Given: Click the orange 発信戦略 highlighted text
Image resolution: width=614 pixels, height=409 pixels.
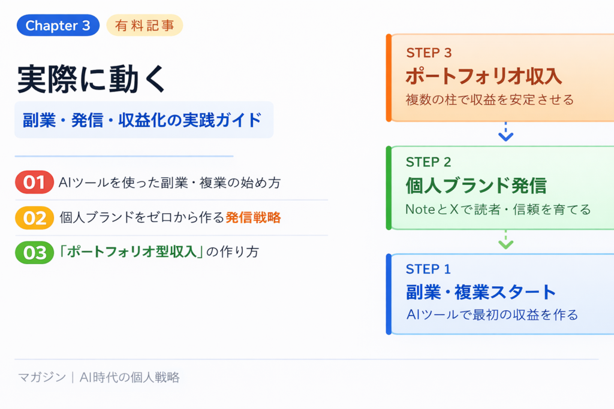Looking at the screenshot, I should point(253,217).
